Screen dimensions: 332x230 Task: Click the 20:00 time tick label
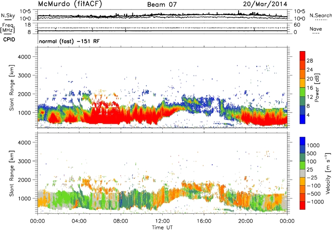coord(245,221)
